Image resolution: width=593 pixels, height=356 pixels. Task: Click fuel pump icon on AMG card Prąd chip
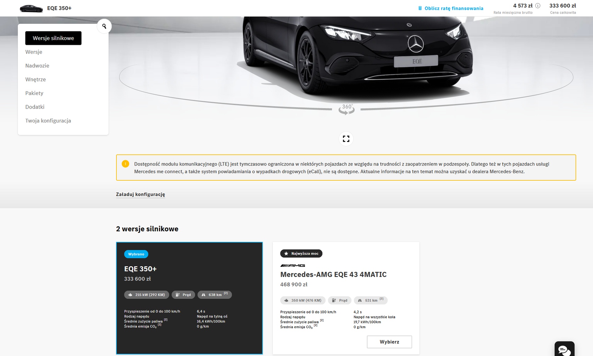pos(334,300)
